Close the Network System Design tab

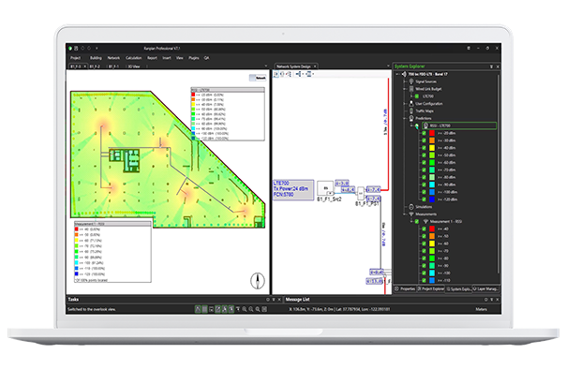pos(315,66)
